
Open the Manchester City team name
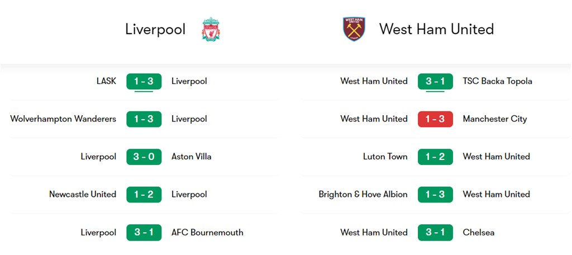[494, 119]
